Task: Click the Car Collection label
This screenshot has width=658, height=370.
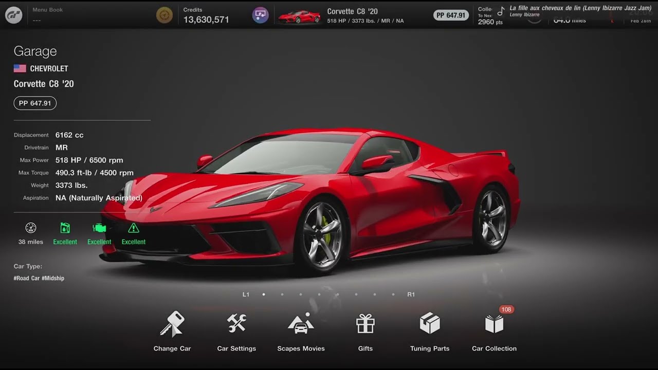Action: pos(494,348)
